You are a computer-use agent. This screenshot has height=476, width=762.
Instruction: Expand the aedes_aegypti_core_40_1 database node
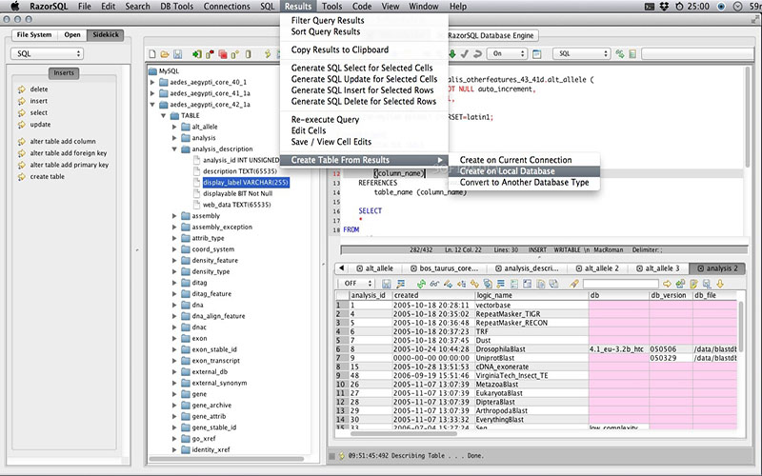[x=152, y=82]
